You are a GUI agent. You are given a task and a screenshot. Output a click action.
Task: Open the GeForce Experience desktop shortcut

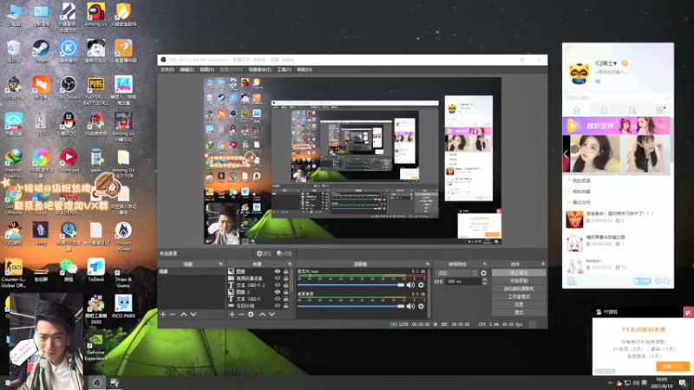pos(95,346)
